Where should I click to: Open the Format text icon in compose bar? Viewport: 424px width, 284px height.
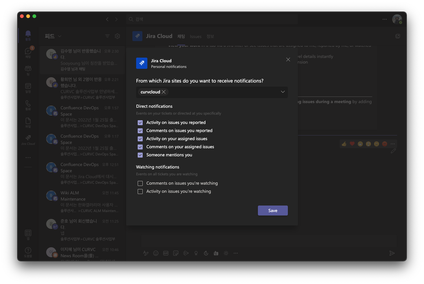pos(146,253)
